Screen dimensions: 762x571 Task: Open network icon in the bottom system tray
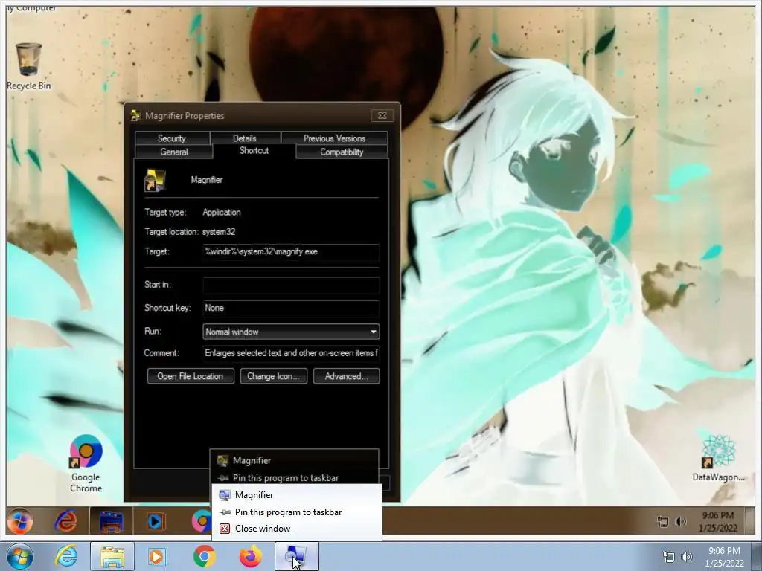(669, 557)
